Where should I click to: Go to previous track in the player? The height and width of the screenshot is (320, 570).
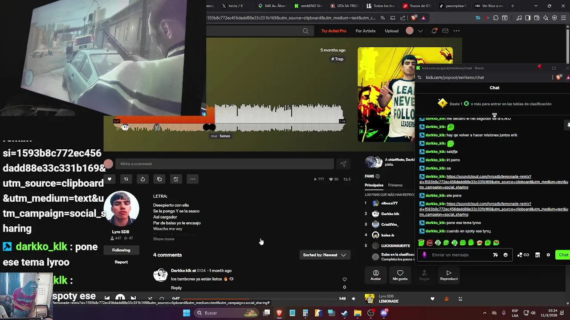pos(107,298)
